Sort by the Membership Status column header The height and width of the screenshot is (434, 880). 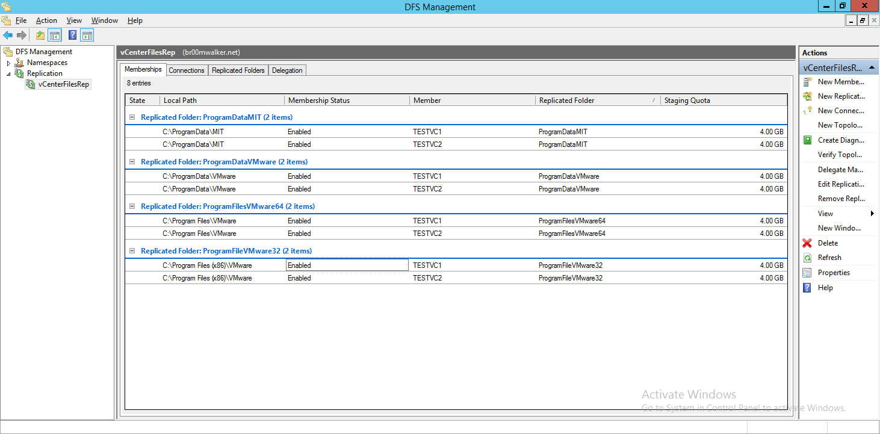[347, 101]
